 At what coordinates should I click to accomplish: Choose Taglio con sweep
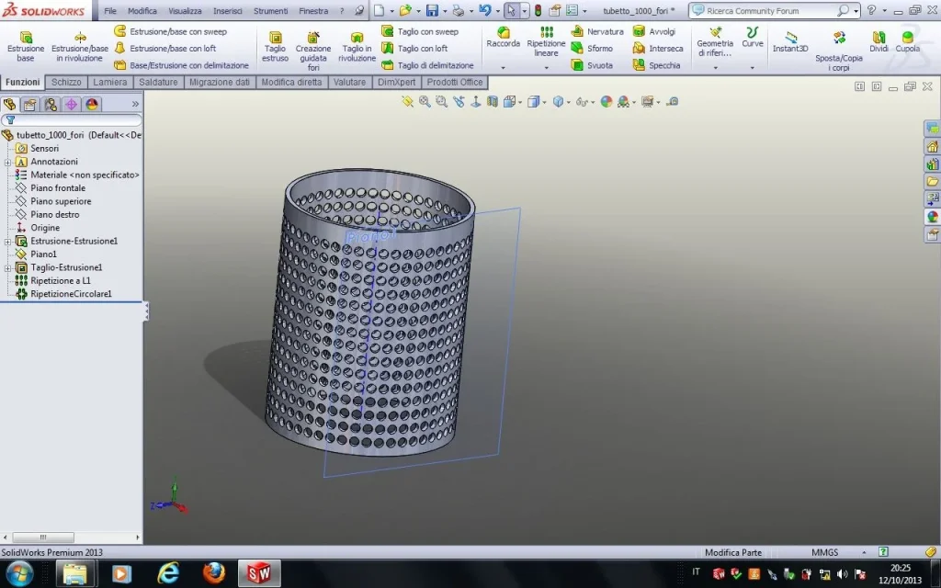pos(420,31)
